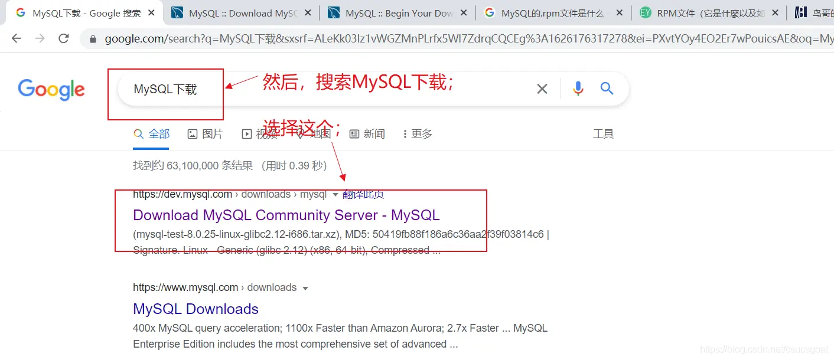Switch to MySQL :: Download MySQL tab
The width and height of the screenshot is (834, 360).
click(242, 13)
